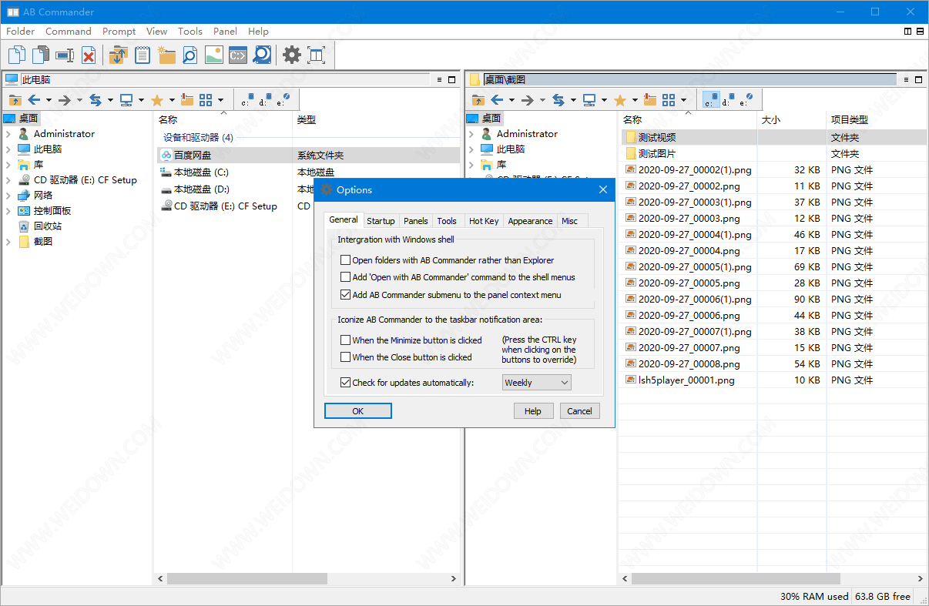Expand 此电脑 node in left tree
929x606 pixels.
click(x=8, y=149)
